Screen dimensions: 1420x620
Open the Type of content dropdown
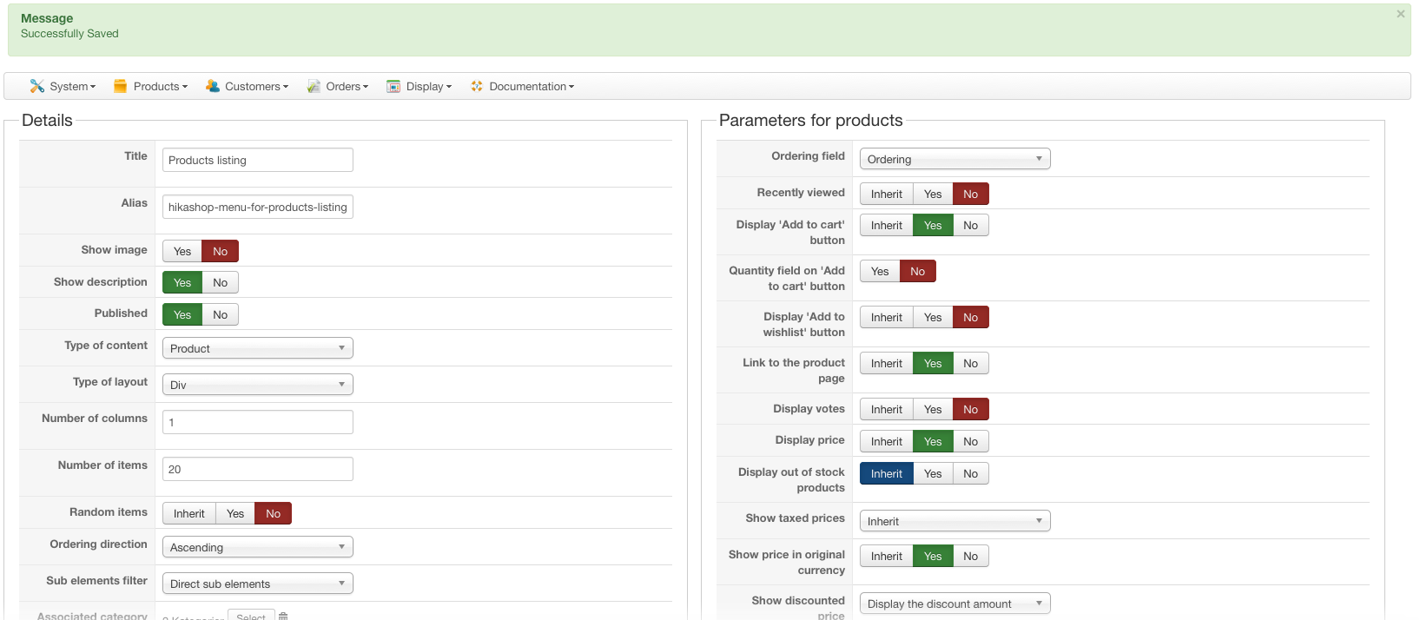pos(257,348)
